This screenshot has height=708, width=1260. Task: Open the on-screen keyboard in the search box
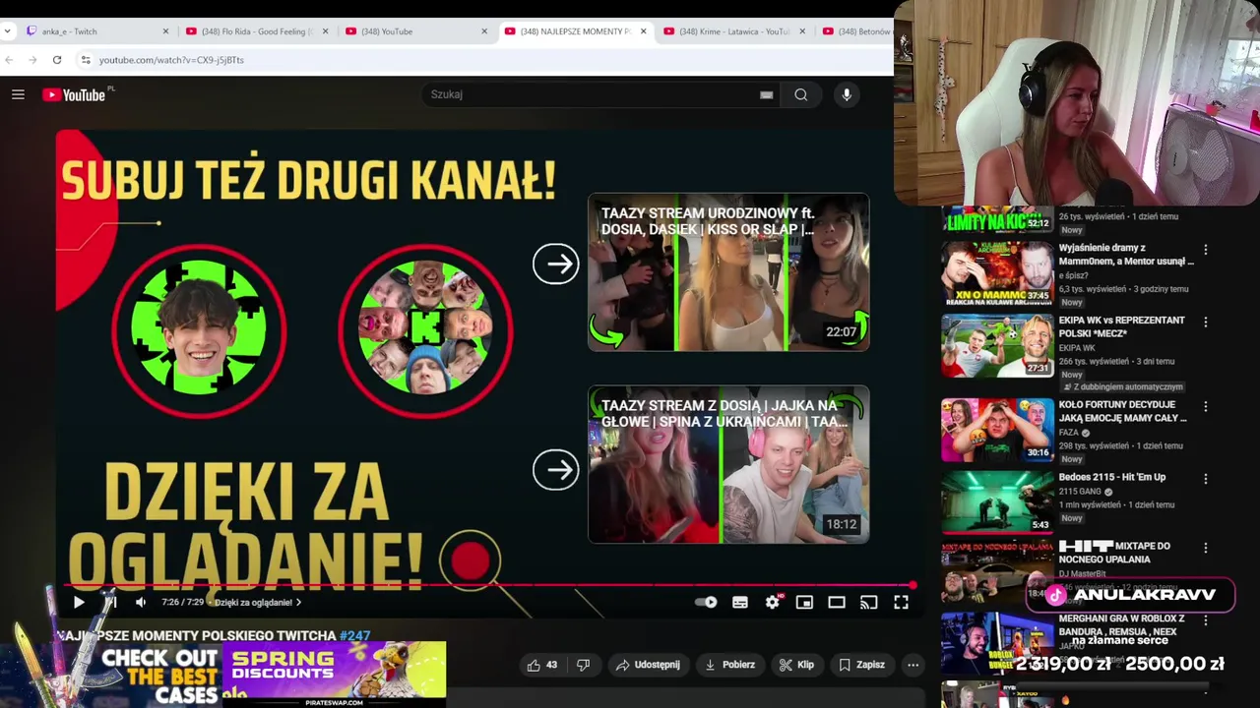tap(766, 94)
